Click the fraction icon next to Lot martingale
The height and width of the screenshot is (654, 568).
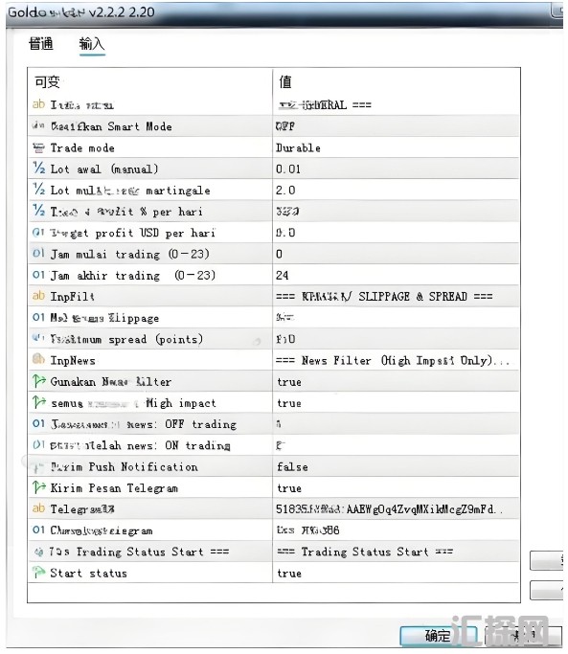pos(38,190)
